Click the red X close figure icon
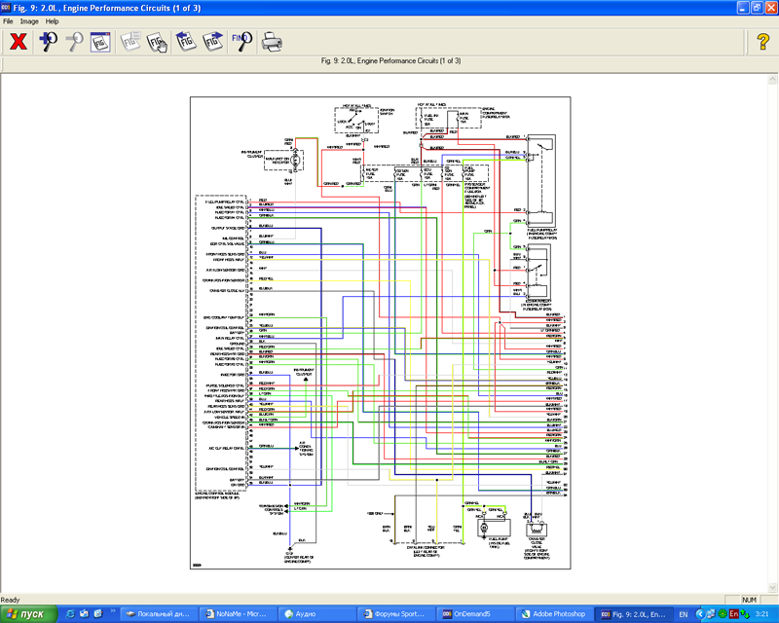The width and height of the screenshot is (779, 623). click(x=18, y=41)
